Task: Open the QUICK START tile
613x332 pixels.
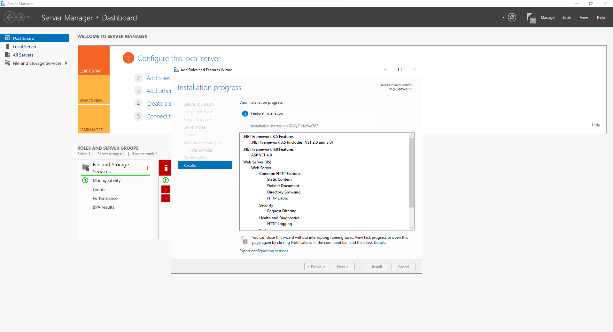Action: (94, 60)
